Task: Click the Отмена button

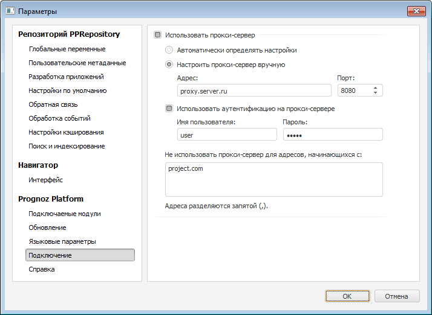Action: 397,296
